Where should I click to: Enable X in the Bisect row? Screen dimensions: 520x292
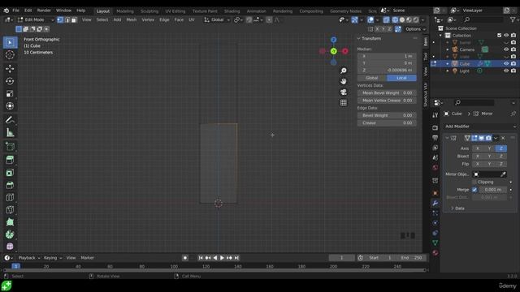[478, 157]
